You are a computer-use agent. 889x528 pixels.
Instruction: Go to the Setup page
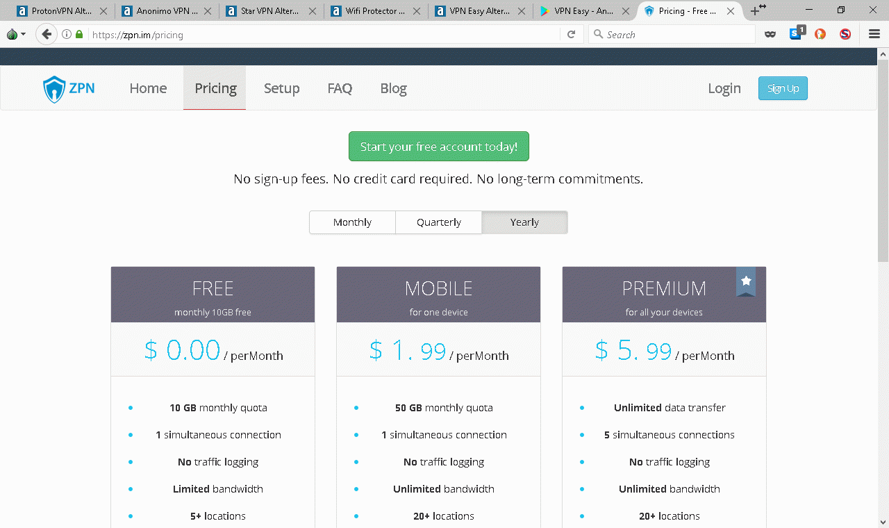tap(281, 88)
